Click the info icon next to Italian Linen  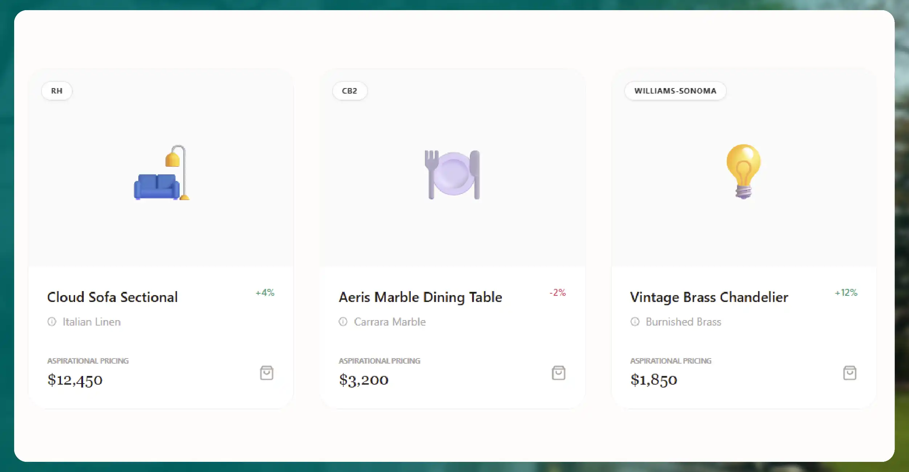pos(52,322)
